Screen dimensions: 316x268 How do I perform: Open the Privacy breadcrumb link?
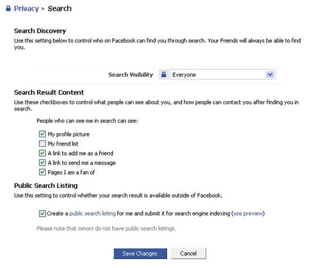coord(26,9)
